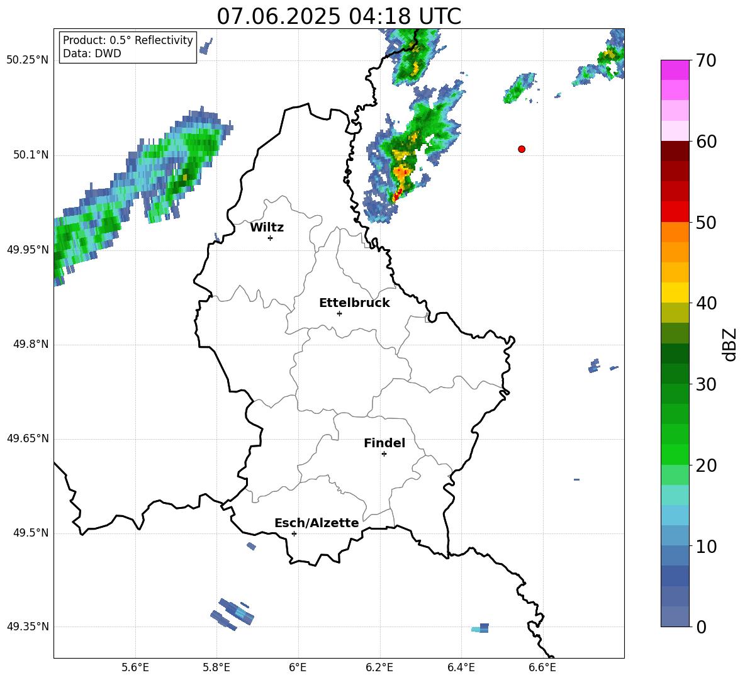Click the Findel location cross marker
The image size is (745, 680).
pos(384,454)
